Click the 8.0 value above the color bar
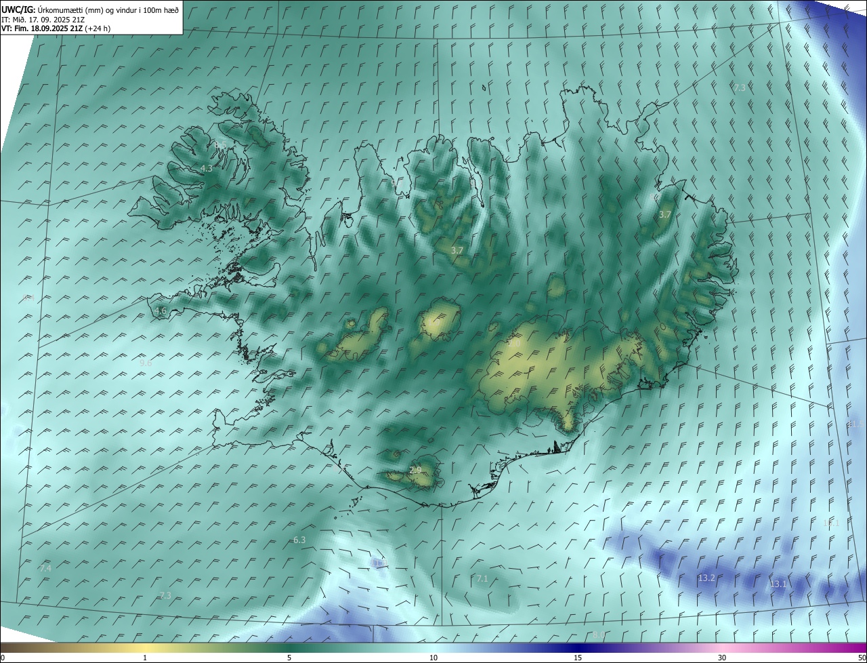 [598, 635]
